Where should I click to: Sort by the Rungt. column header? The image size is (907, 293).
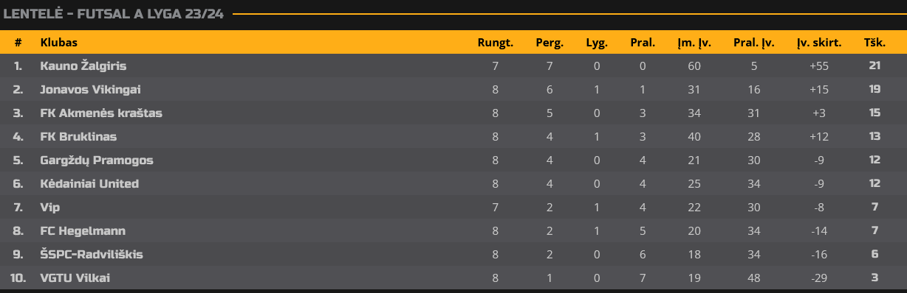pos(495,43)
